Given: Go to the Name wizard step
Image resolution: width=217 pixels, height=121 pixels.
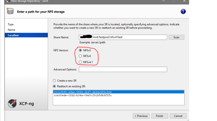Looking at the screenshot, I should 11,30.
